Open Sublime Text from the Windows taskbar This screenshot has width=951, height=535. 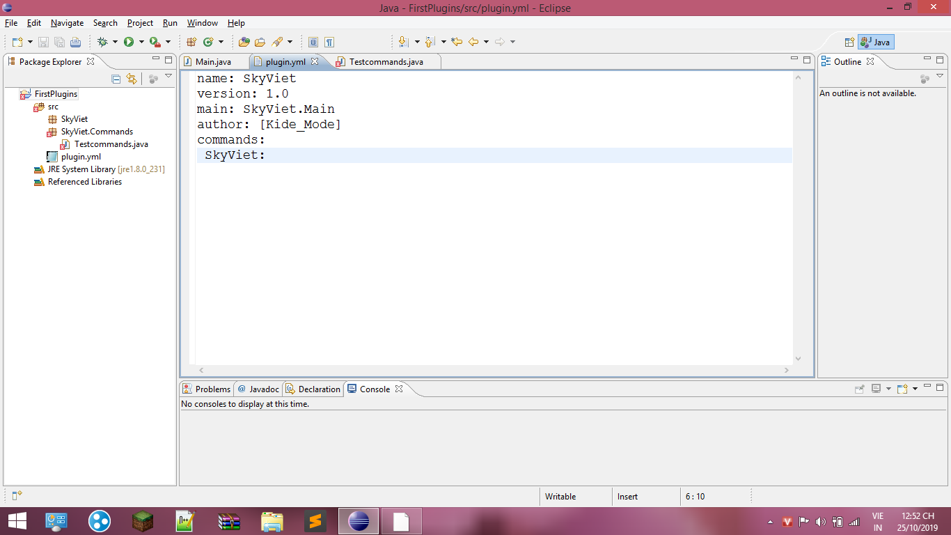click(x=315, y=521)
